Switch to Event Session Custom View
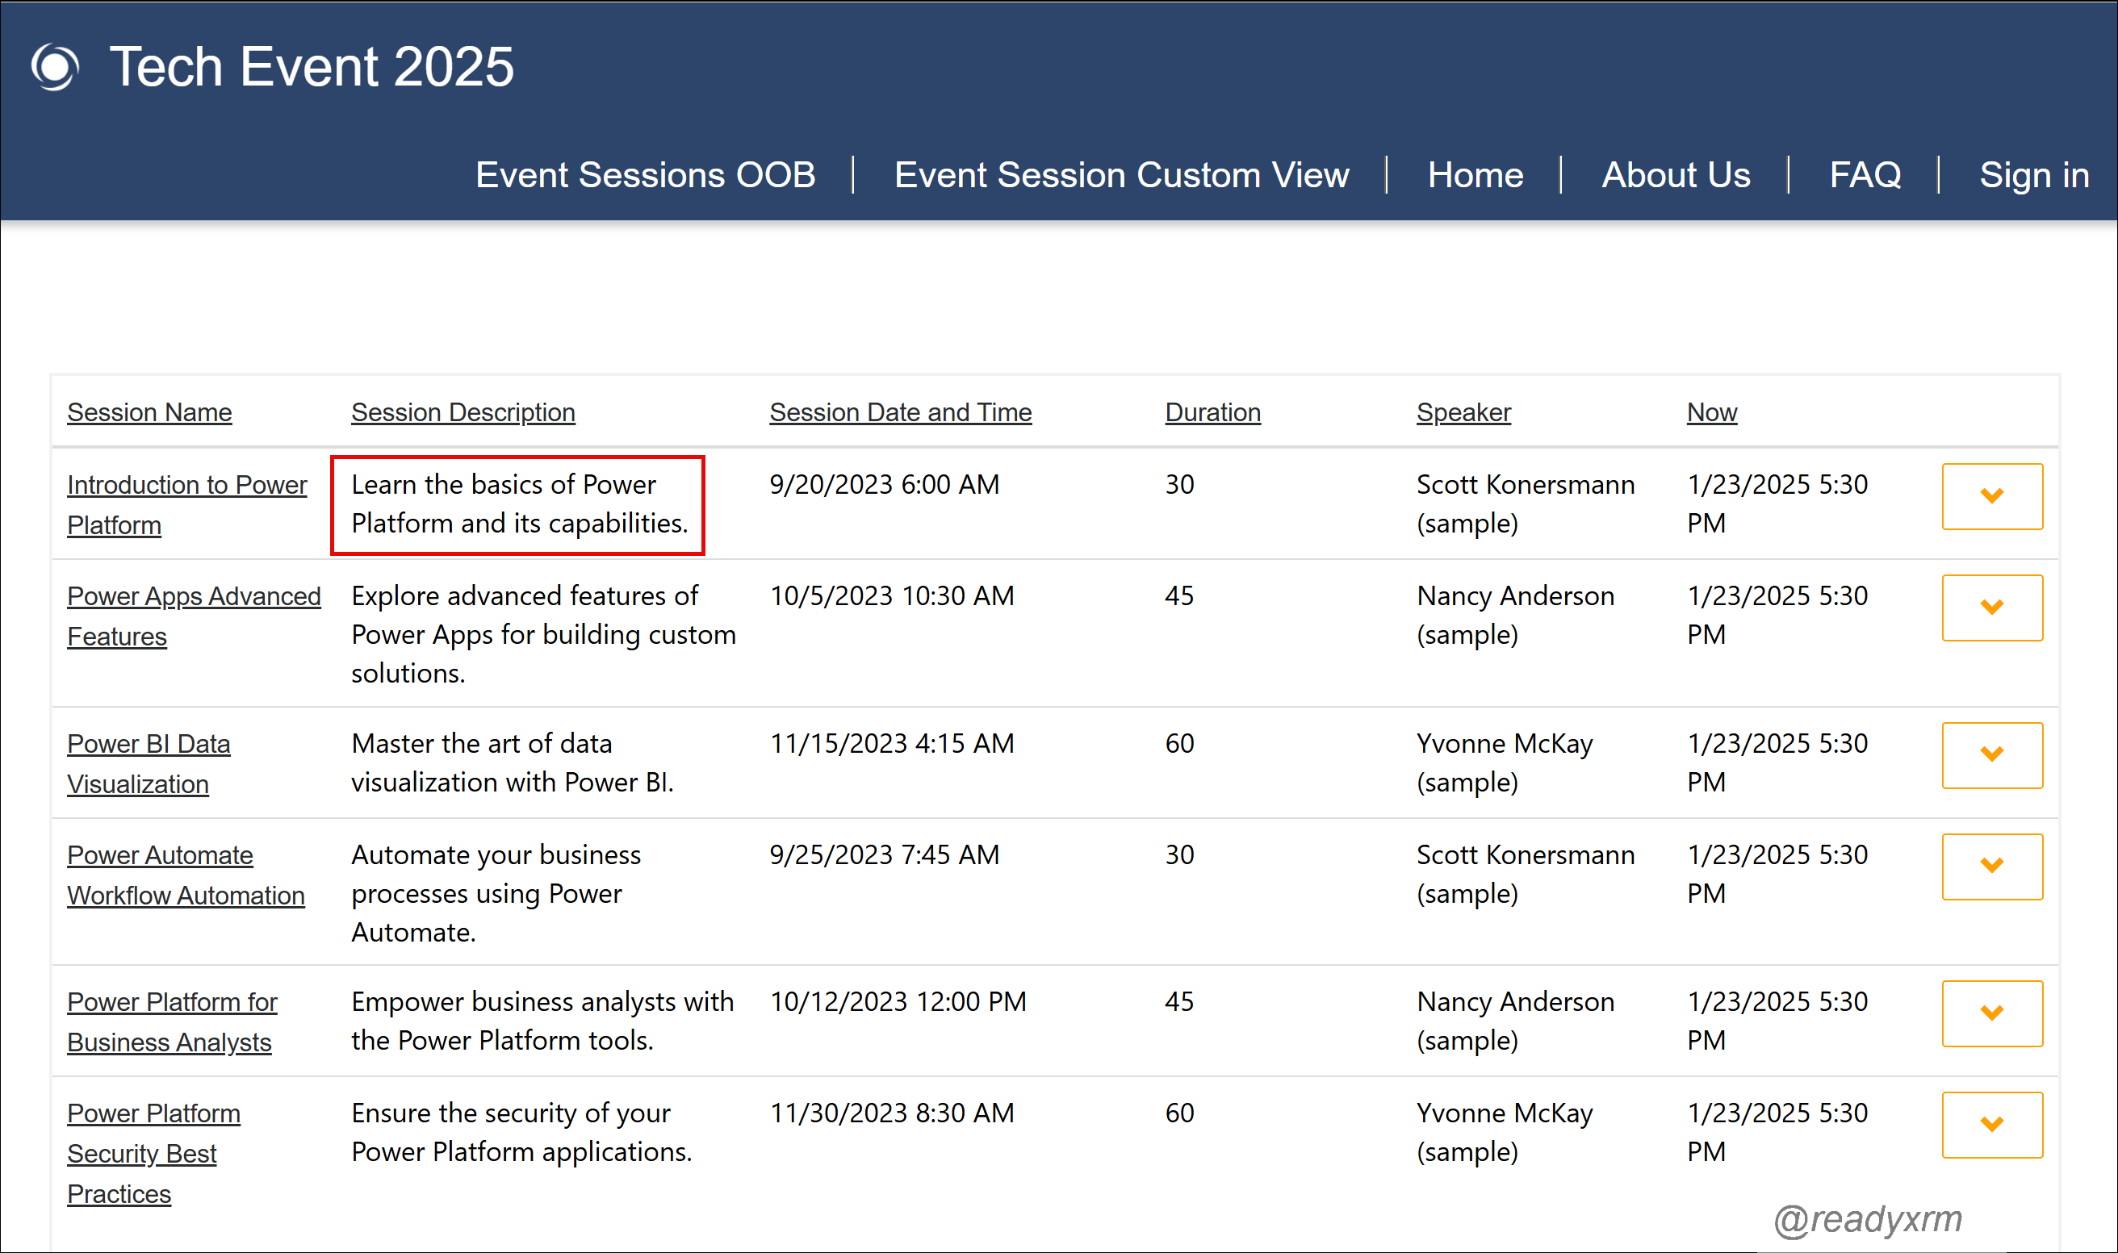The width and height of the screenshot is (2118, 1253). pos(1121,175)
